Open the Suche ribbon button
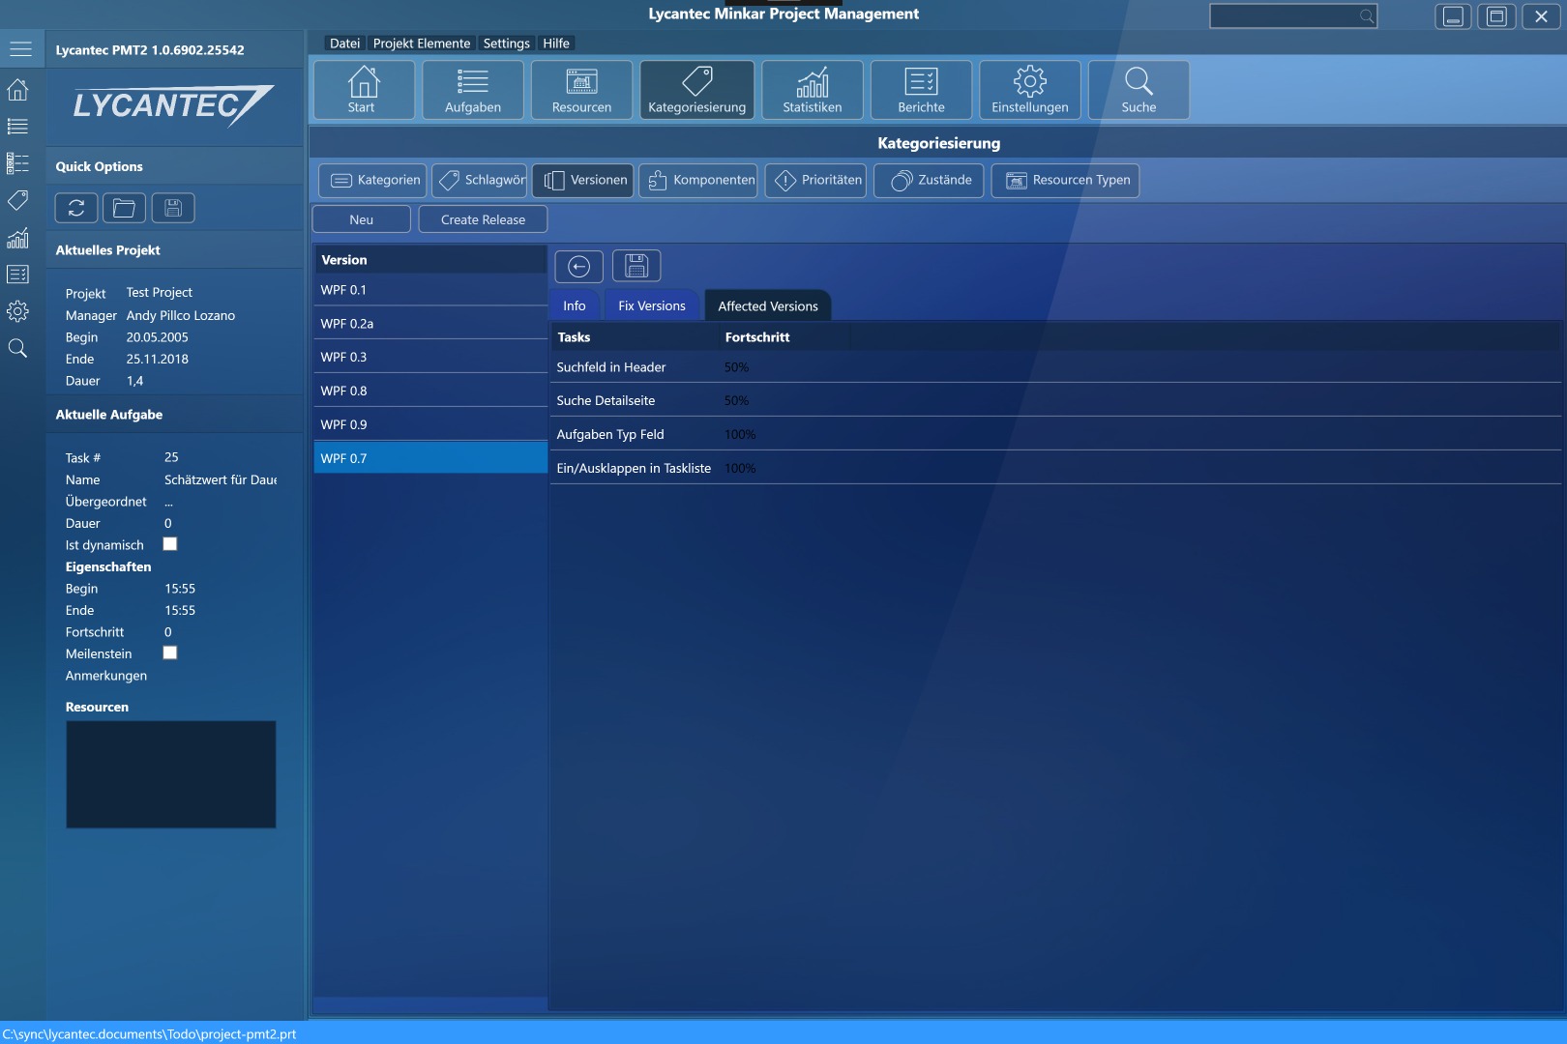The width and height of the screenshot is (1567, 1044). (1138, 90)
